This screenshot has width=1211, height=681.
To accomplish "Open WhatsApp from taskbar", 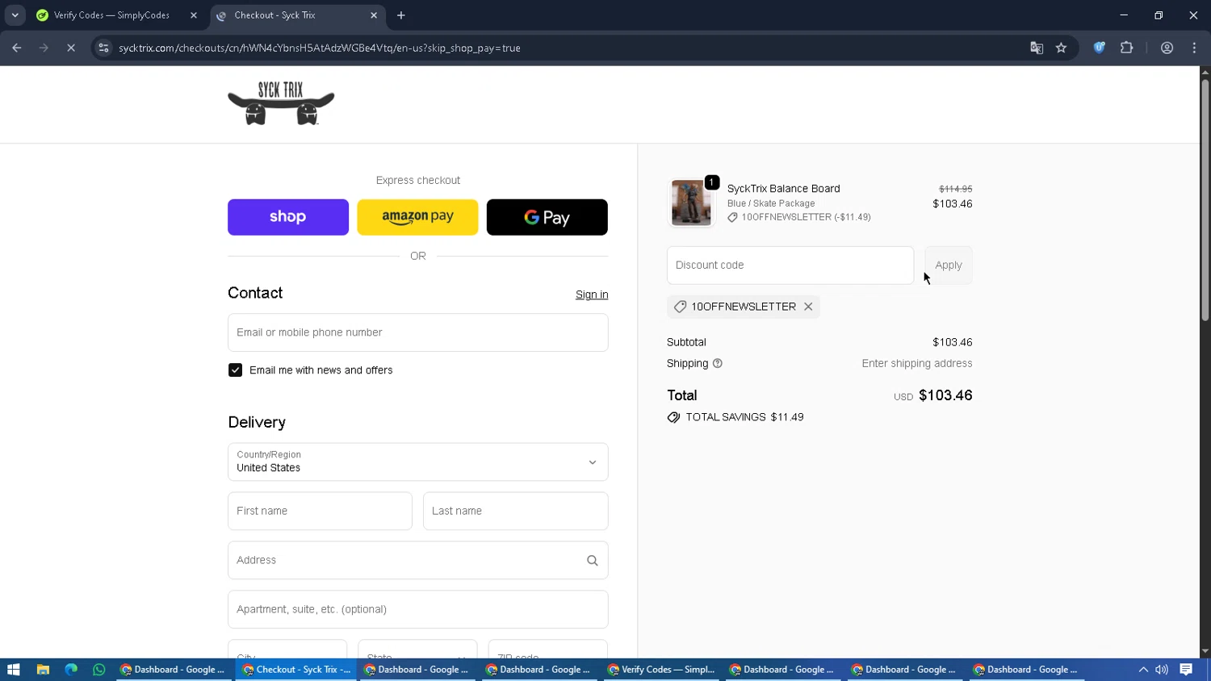I will tap(99, 670).
